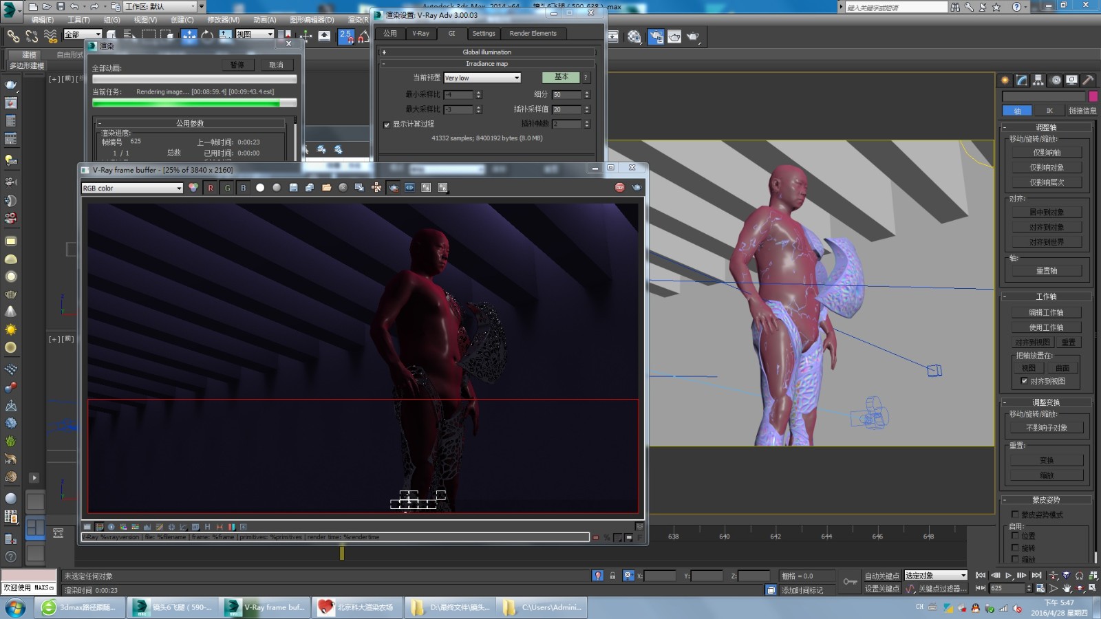The image size is (1101, 619).
Task: Select the Select and Move tool
Action: (189, 35)
